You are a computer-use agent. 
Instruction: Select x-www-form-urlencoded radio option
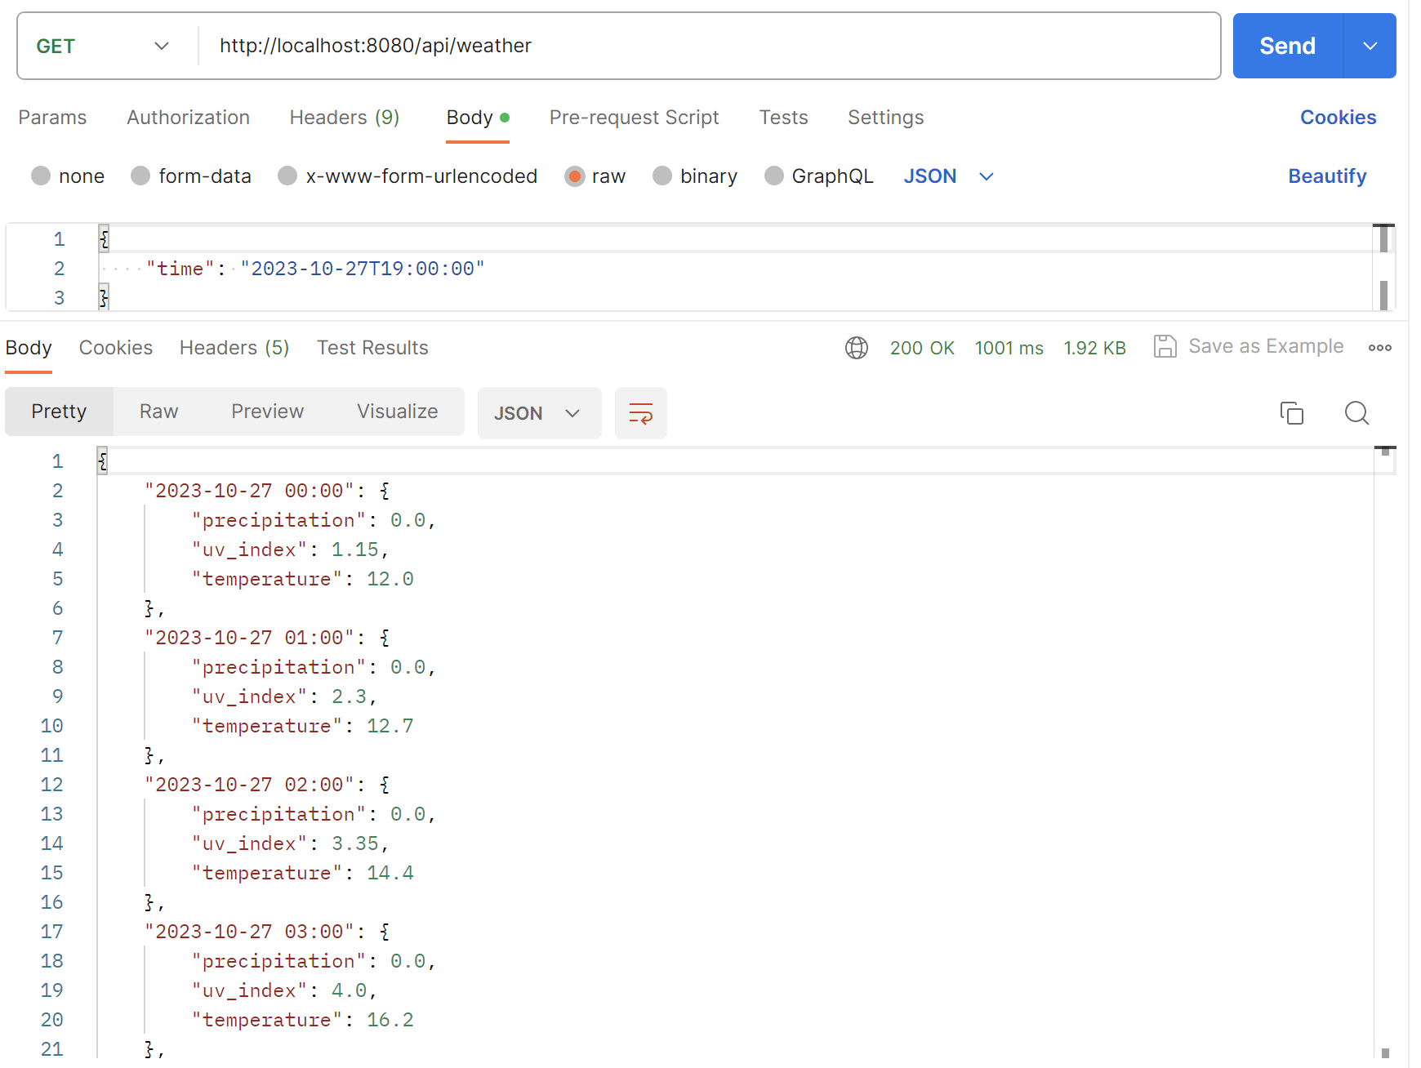(287, 176)
